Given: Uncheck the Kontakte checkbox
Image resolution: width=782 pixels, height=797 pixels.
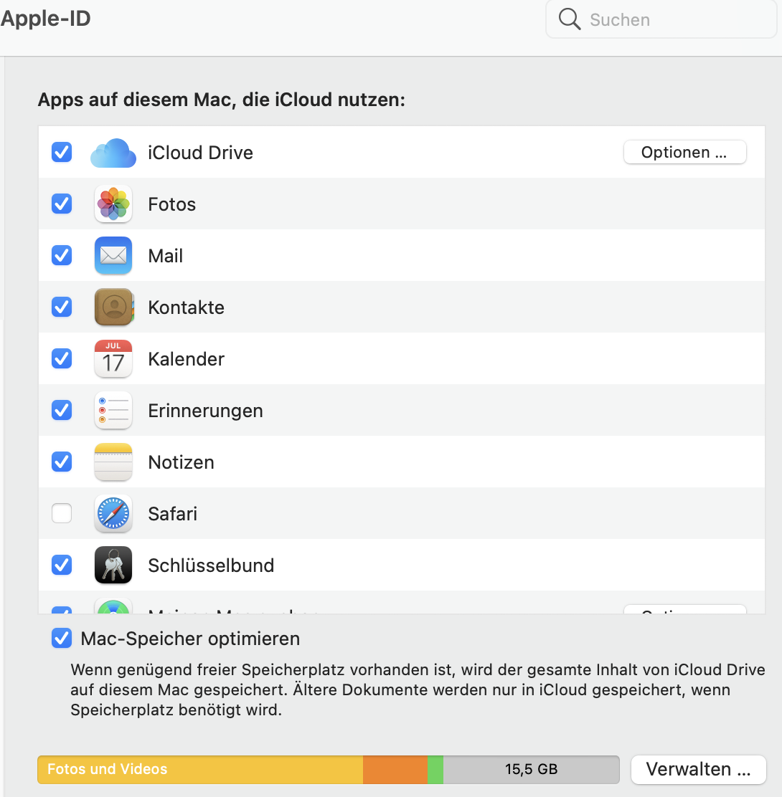Looking at the screenshot, I should tap(62, 307).
